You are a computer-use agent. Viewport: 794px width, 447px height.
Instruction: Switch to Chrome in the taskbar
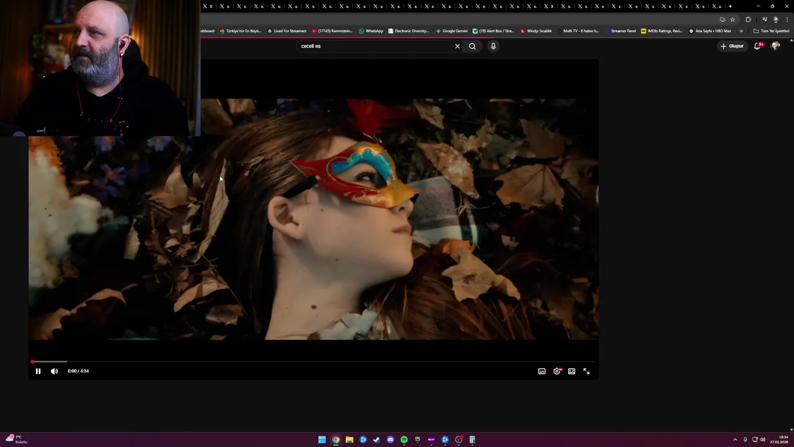click(336, 440)
